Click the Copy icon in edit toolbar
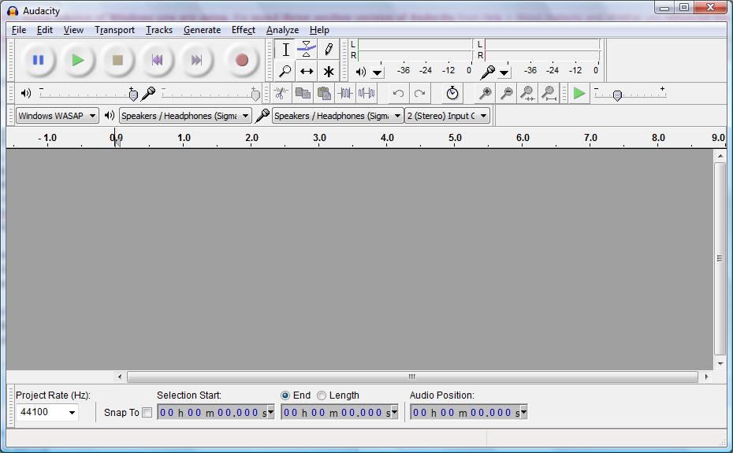The height and width of the screenshot is (453, 733). [303, 94]
